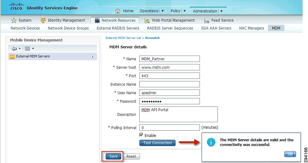The width and height of the screenshot is (308, 163).
Task: Open the list view options dropdown
Action: coord(33,49)
